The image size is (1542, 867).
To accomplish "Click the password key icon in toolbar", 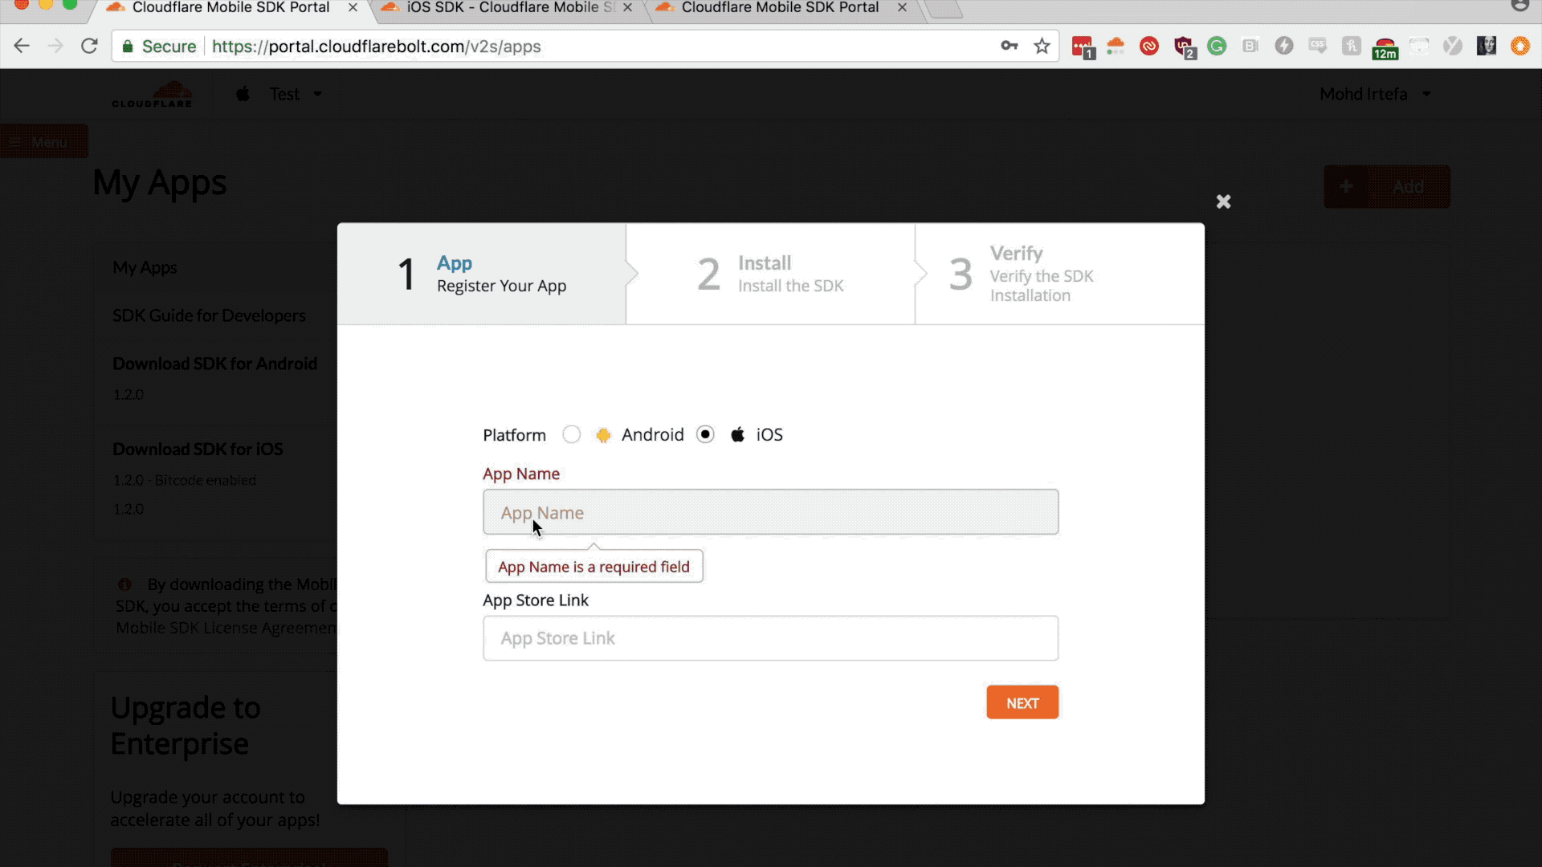I will 1008,46.
